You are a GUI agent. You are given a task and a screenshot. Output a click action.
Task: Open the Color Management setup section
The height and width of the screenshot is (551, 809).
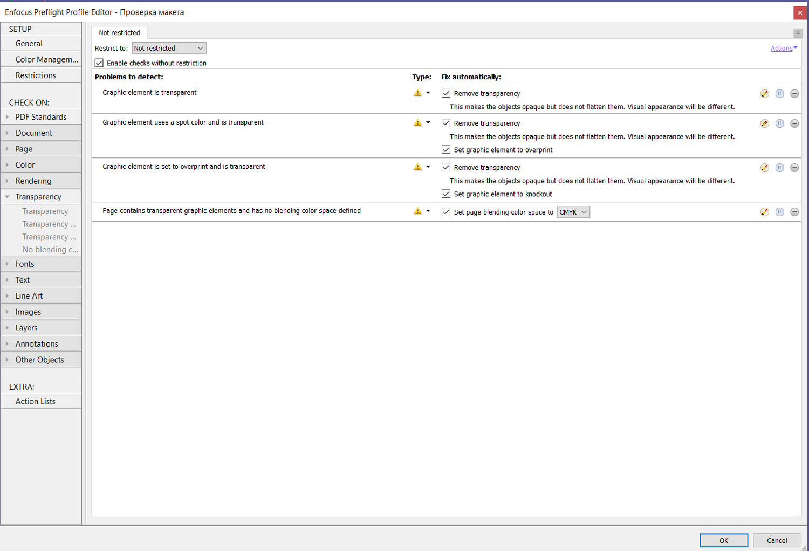click(41, 59)
